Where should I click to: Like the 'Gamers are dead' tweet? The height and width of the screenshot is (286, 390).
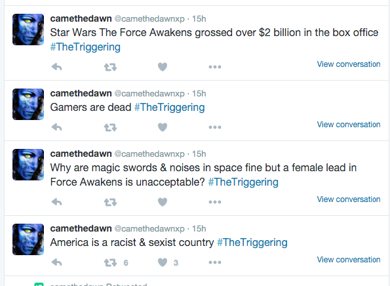click(x=163, y=127)
